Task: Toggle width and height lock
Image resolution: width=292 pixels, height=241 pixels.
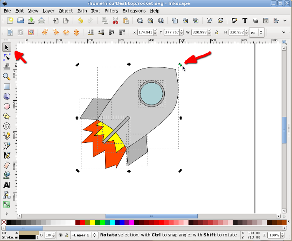Action: pos(216,32)
